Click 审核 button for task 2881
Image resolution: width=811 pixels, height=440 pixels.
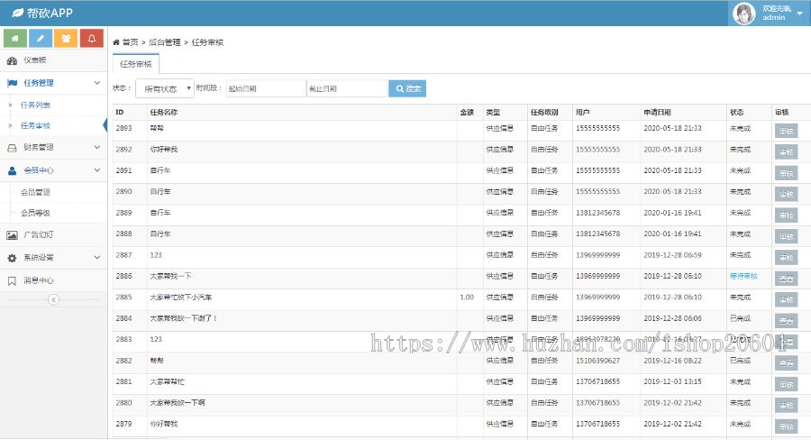[x=786, y=384]
